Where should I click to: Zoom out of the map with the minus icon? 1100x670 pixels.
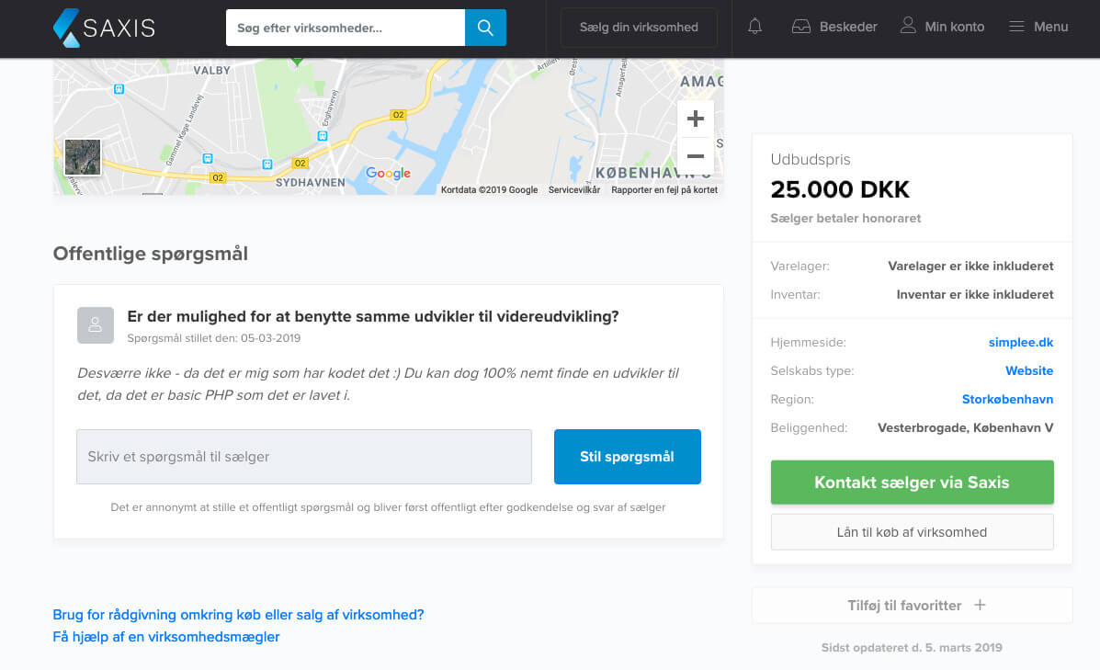coord(696,155)
